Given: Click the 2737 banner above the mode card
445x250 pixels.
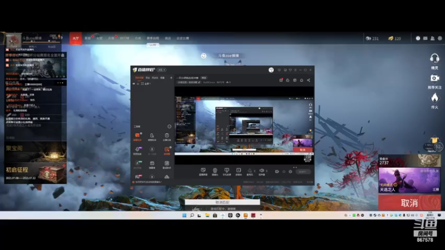Looking at the screenshot, I should [x=409, y=161].
